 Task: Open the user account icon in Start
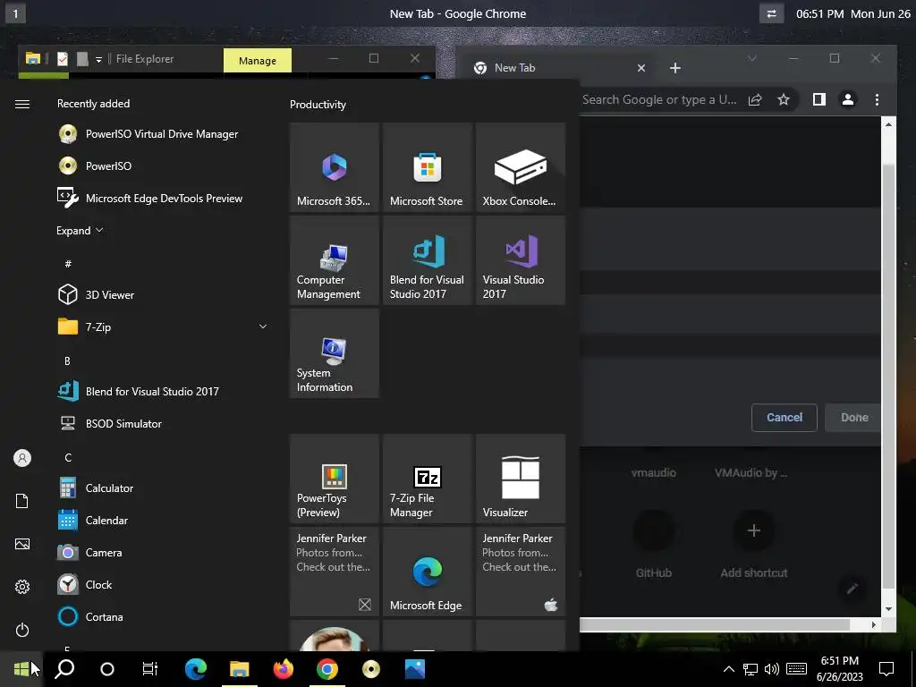tap(22, 458)
